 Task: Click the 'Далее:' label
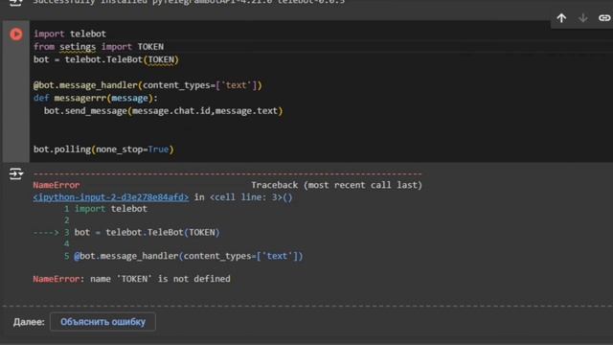click(x=29, y=322)
